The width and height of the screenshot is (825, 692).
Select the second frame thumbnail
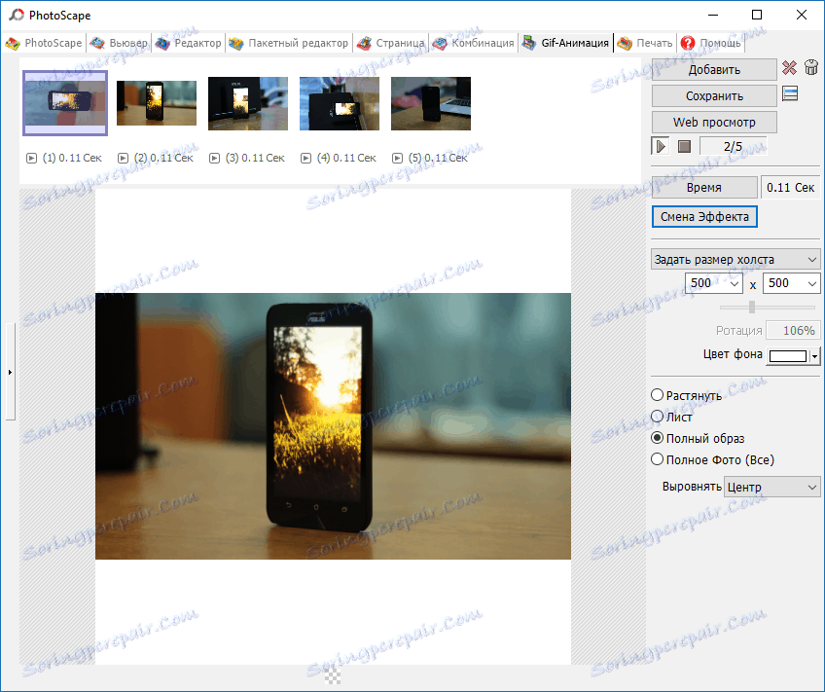pos(156,103)
